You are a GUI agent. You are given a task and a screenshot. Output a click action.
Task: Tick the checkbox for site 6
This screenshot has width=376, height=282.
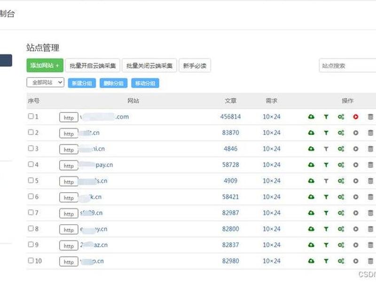tap(31, 196)
